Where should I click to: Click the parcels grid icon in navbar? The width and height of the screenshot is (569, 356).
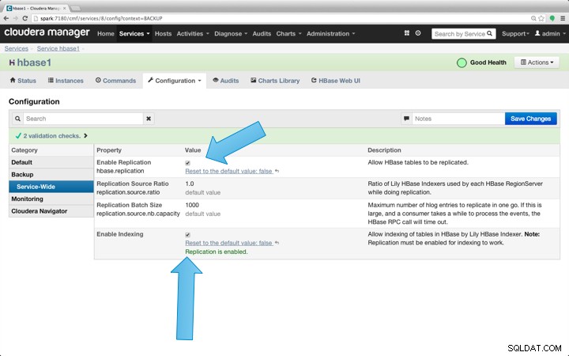coord(407,33)
